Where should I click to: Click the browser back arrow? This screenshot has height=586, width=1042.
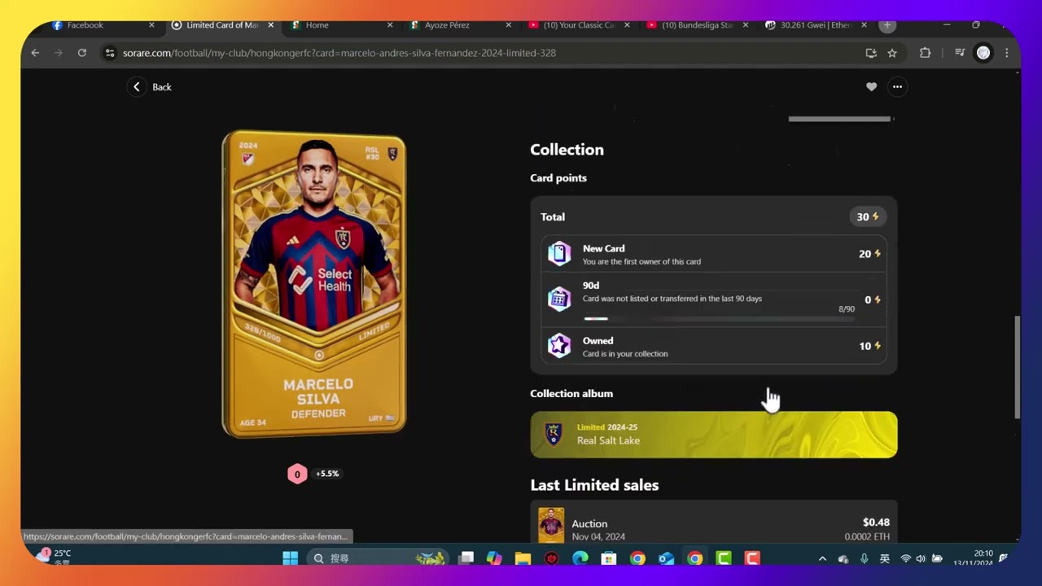35,53
